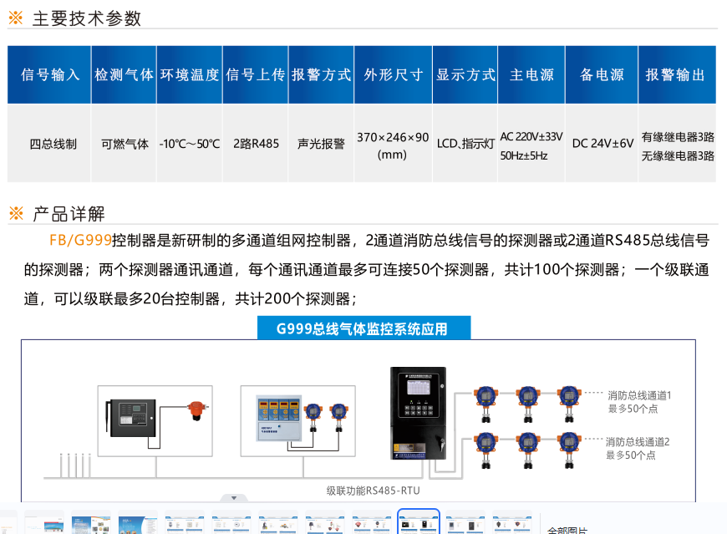This screenshot has height=534, width=727.
Task: Select the thumbnail just before the highlighted one
Action: pyautogui.click(x=372, y=523)
